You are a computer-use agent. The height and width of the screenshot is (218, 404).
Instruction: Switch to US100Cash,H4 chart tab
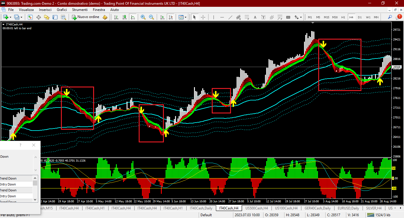point(286,208)
